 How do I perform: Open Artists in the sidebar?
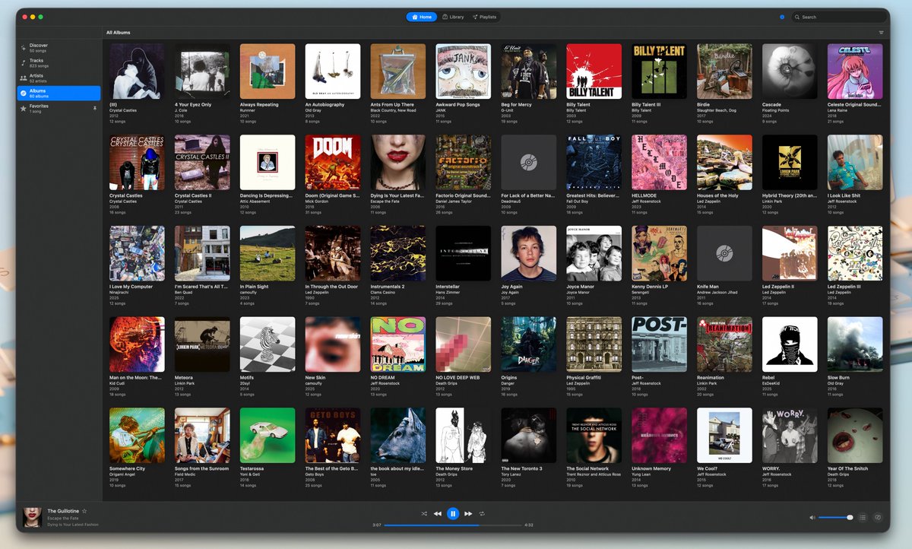pos(59,78)
